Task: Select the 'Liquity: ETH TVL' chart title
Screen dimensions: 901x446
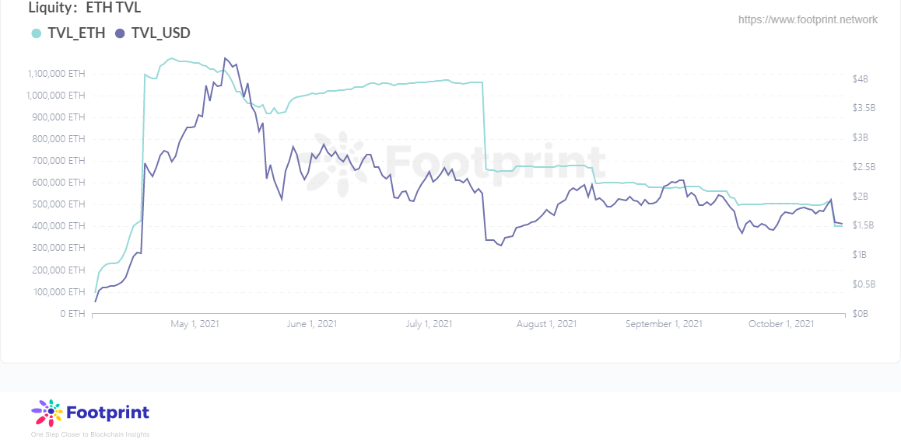Action: click(85, 9)
